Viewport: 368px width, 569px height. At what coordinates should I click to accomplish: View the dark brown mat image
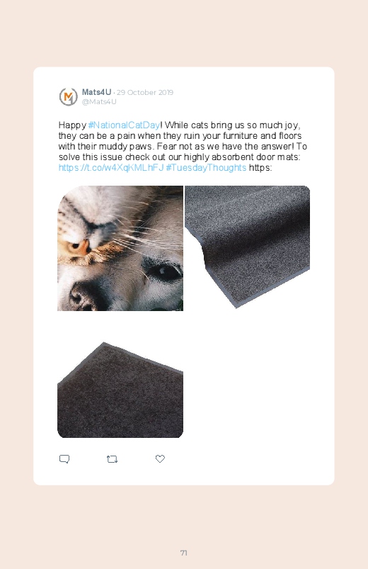point(120,390)
